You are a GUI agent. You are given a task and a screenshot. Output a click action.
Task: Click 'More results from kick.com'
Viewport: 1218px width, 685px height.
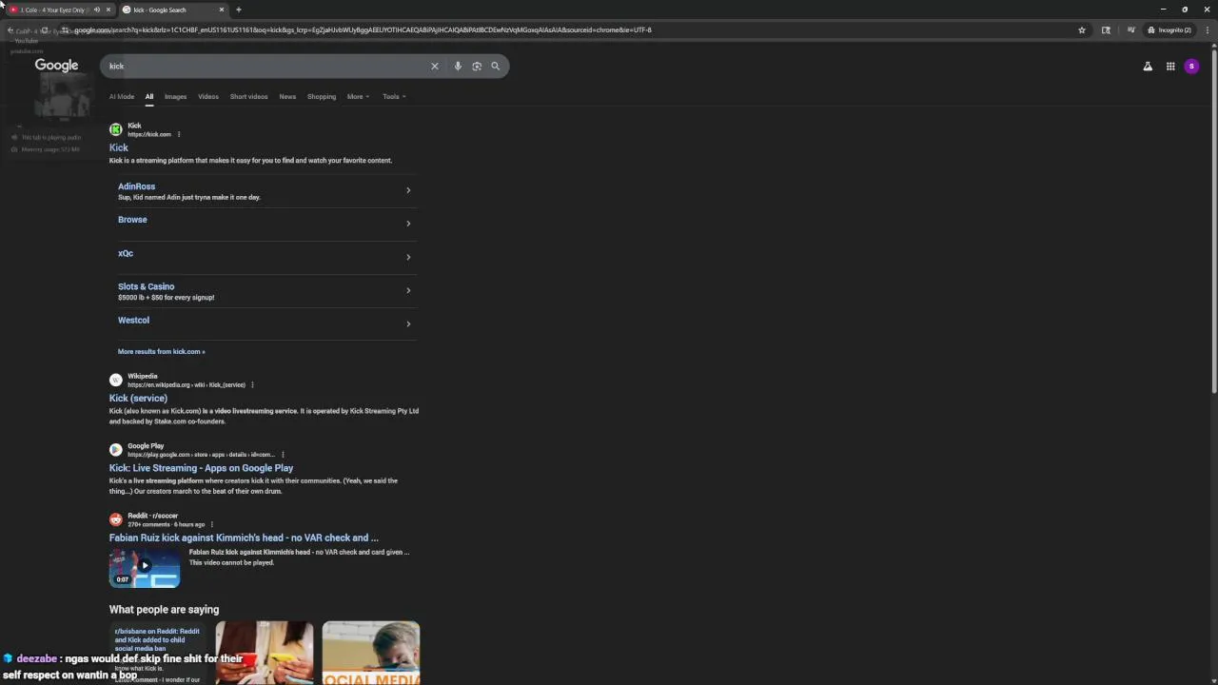161,352
